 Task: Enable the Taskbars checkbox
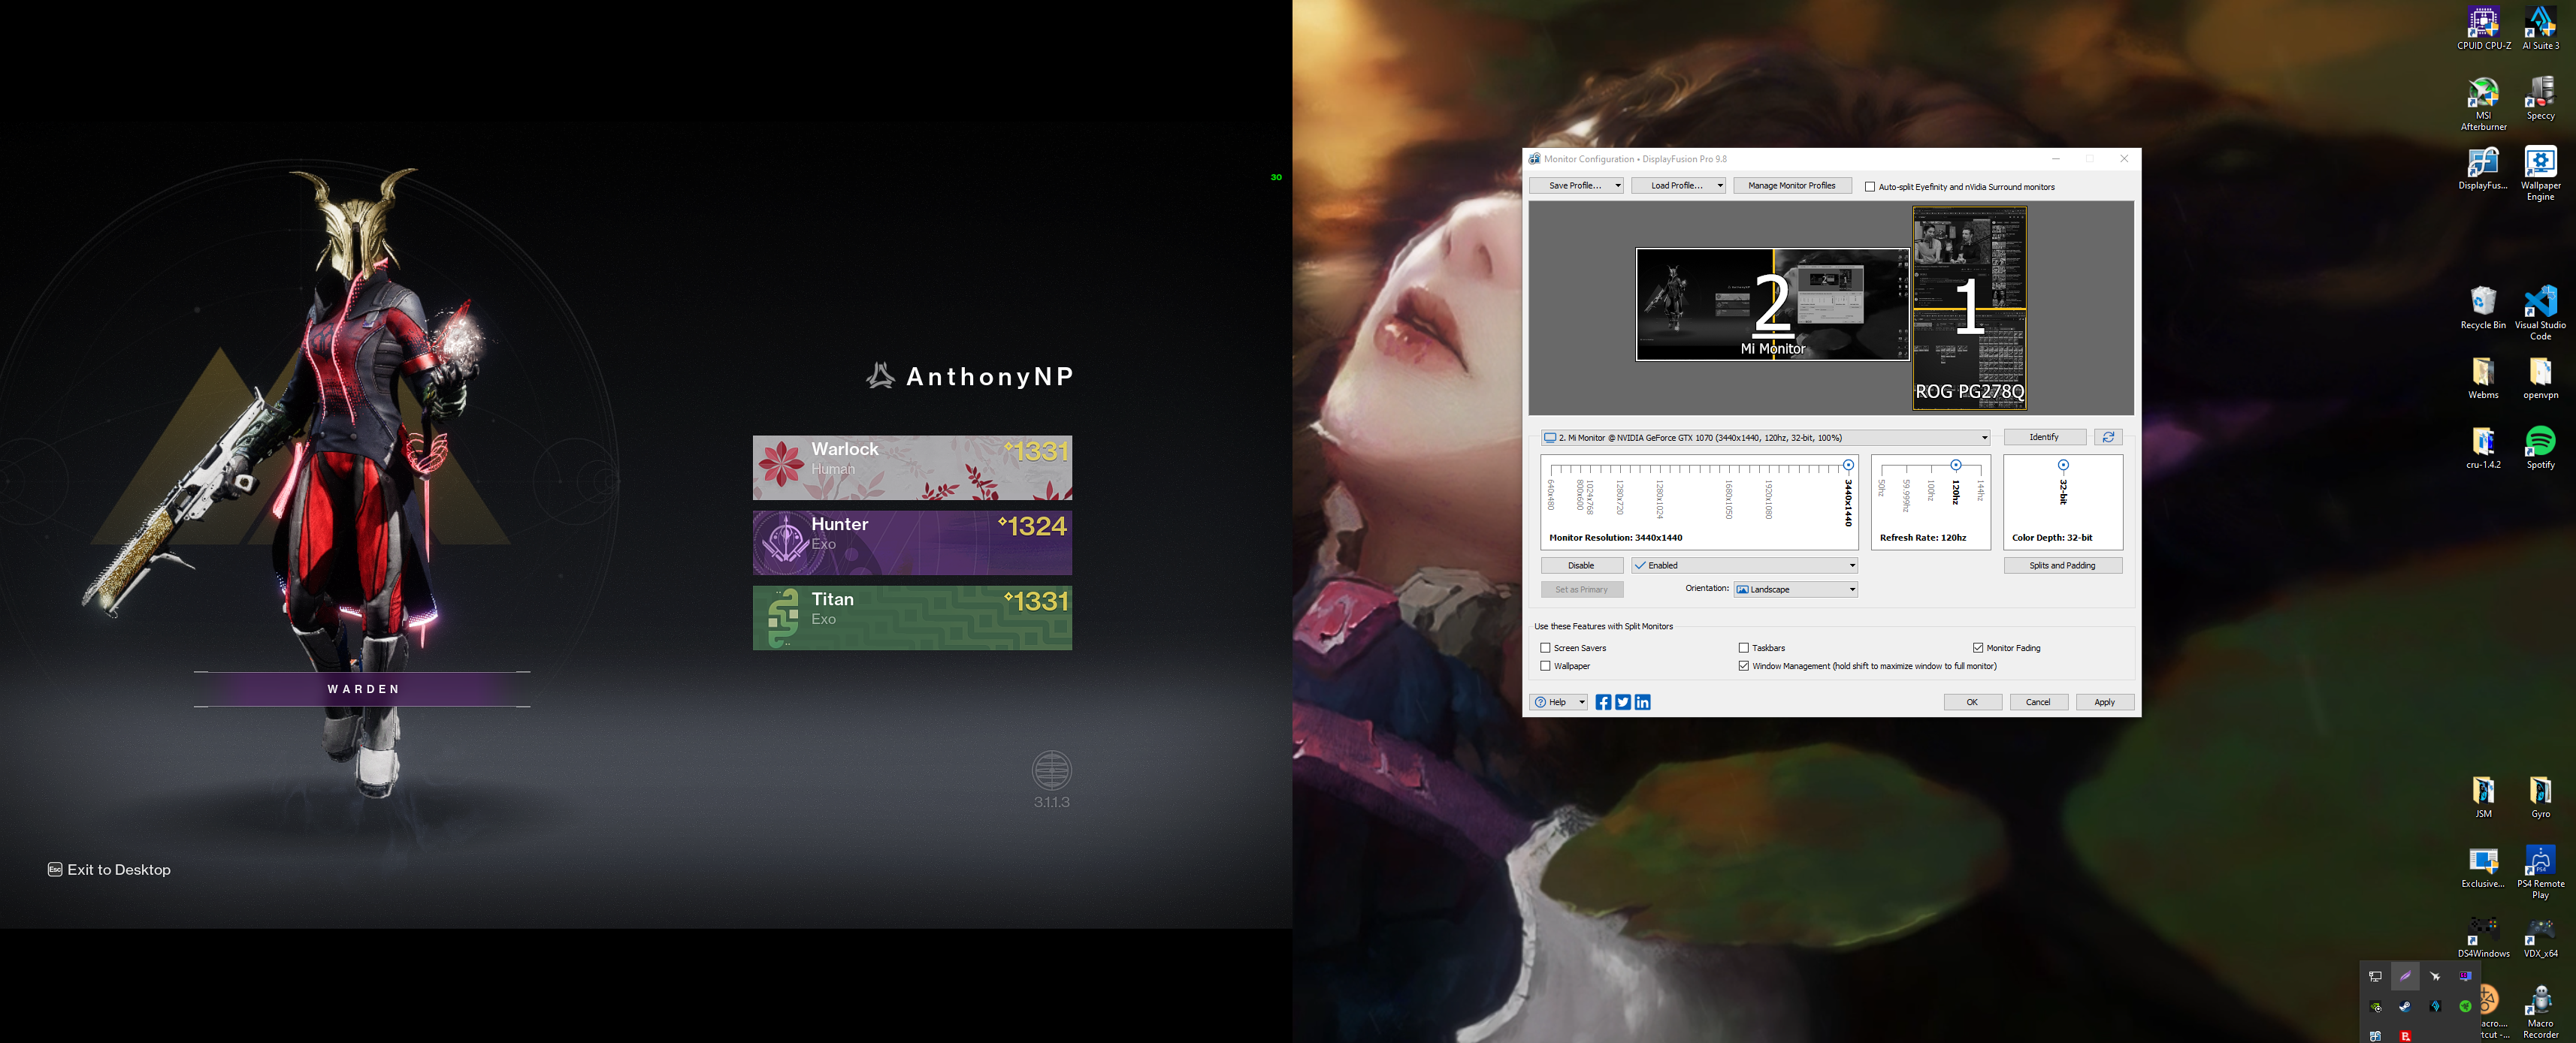click(1744, 648)
